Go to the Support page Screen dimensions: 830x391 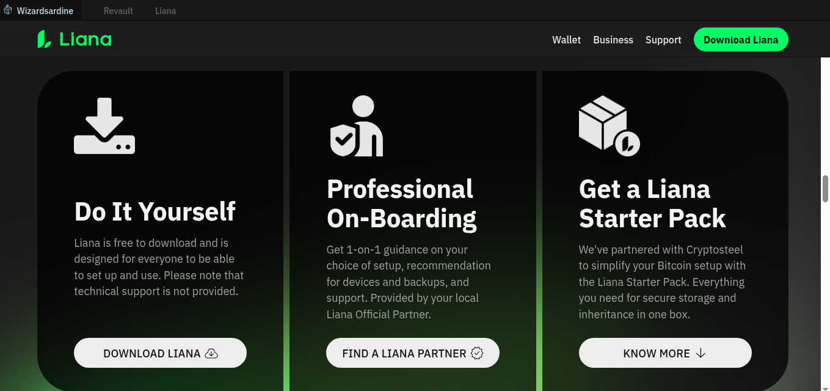click(663, 40)
